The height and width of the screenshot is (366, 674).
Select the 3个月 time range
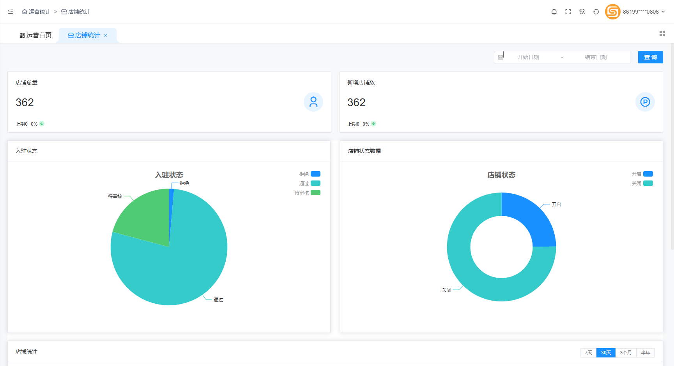point(626,352)
